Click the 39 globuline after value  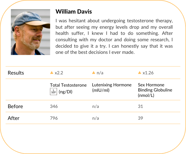click(x=140, y=118)
